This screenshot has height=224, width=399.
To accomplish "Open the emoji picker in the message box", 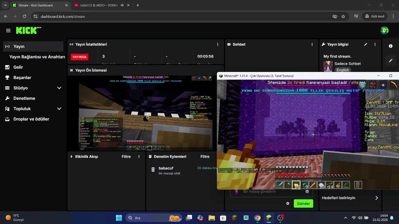I will [307, 192].
